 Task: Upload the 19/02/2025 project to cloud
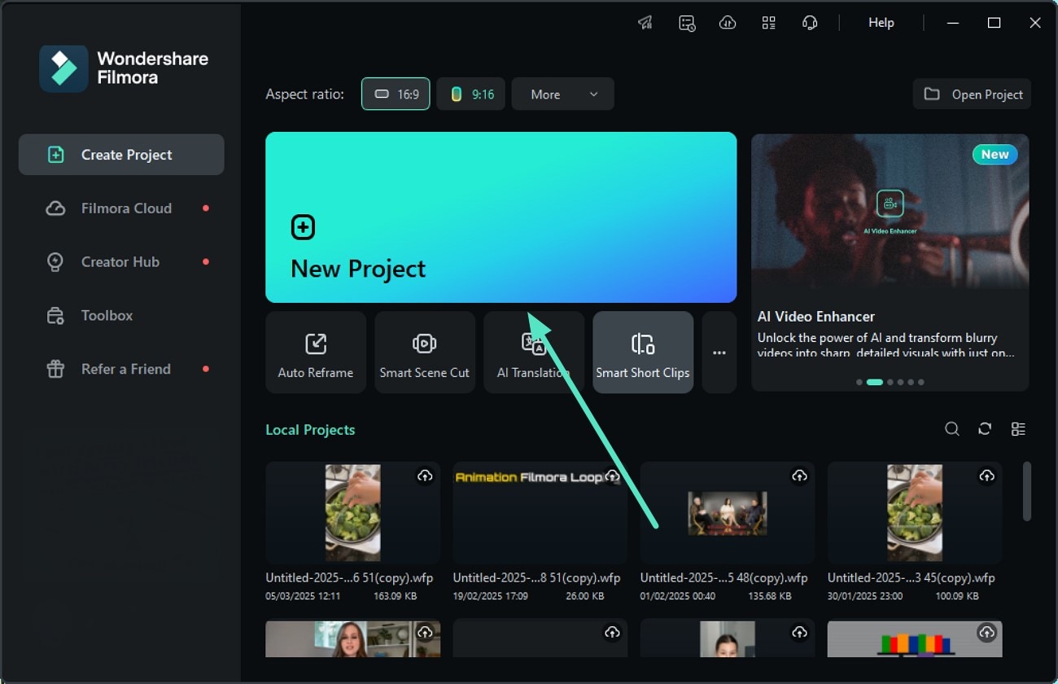click(612, 476)
